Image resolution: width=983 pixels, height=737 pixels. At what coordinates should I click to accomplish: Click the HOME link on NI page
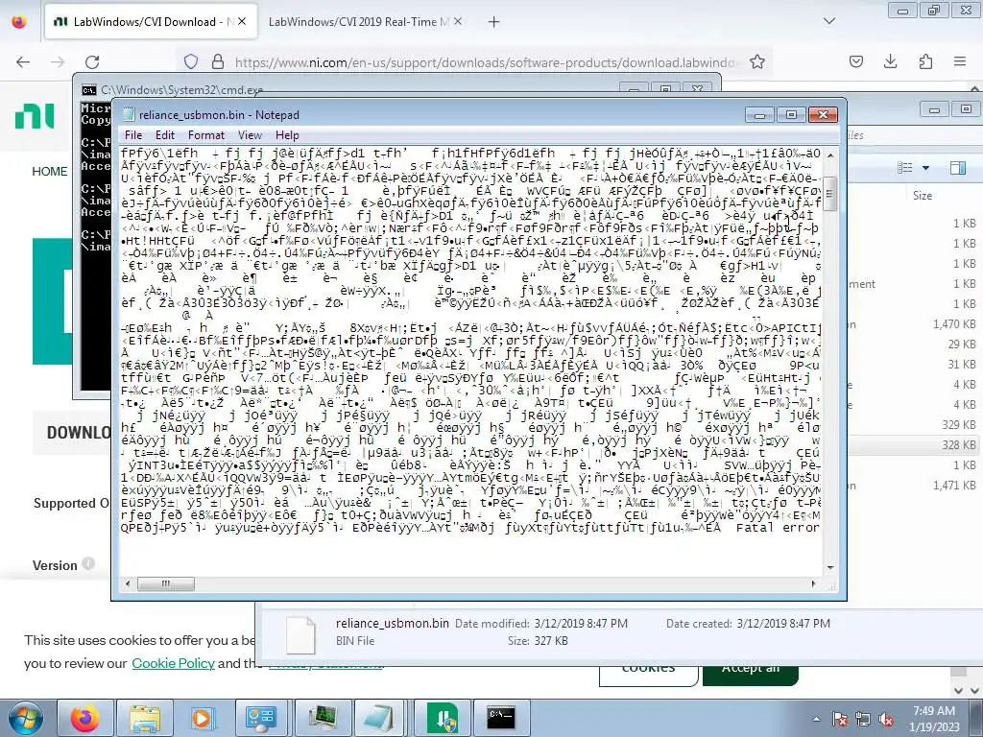(50, 172)
